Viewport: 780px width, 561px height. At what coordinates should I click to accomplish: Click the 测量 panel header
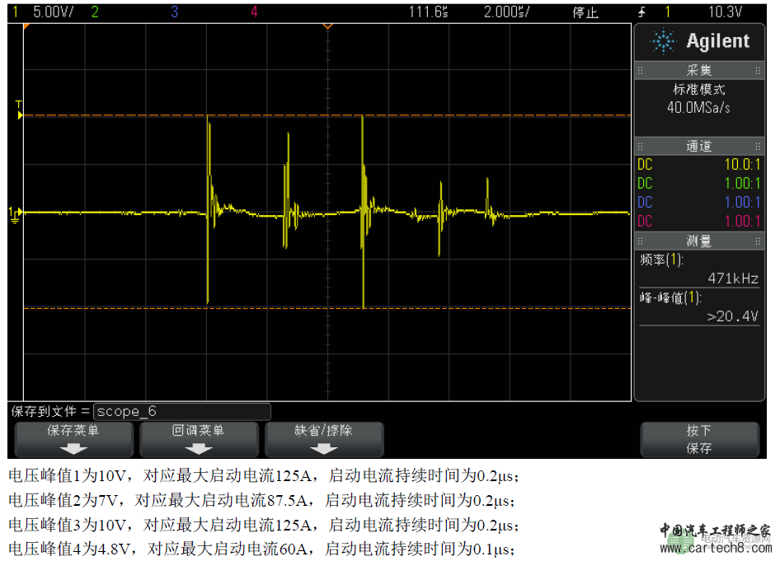pos(698,241)
